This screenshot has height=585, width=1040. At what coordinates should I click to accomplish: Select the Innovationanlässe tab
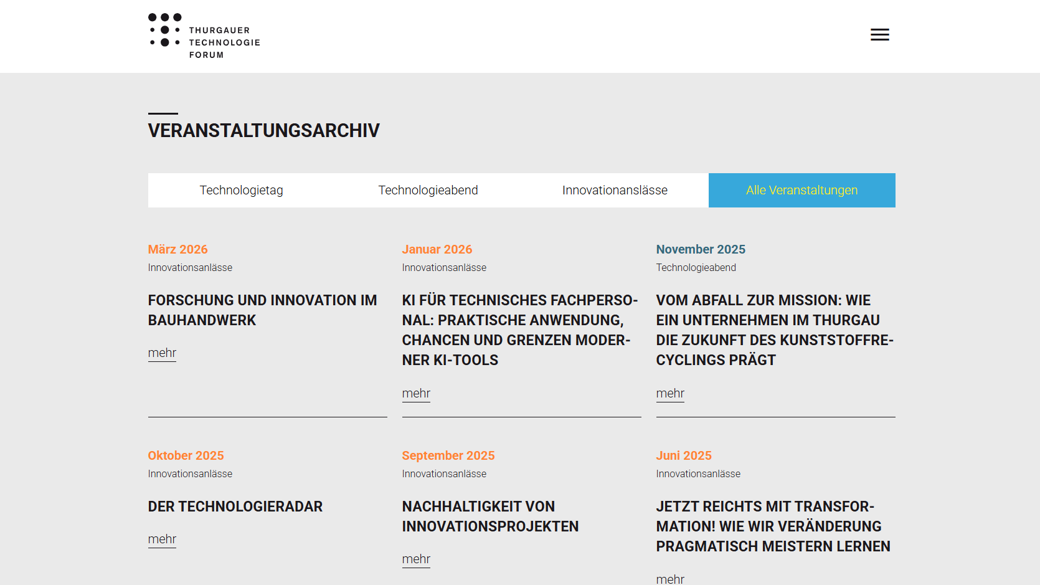[615, 190]
